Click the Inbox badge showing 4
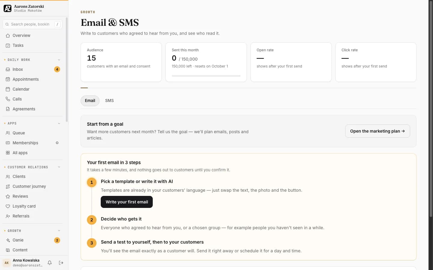 pyautogui.click(x=57, y=69)
